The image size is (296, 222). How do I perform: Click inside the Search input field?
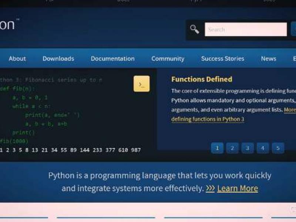(x=245, y=29)
